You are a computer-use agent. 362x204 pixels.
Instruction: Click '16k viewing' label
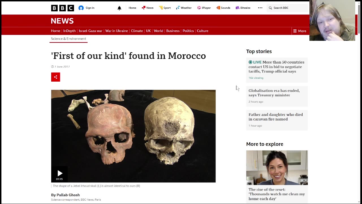click(x=256, y=78)
